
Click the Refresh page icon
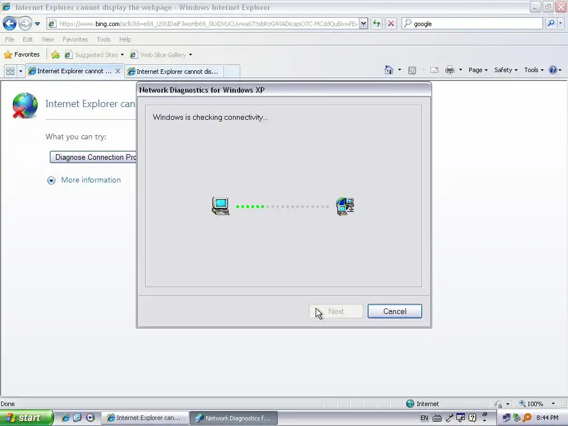[377, 24]
